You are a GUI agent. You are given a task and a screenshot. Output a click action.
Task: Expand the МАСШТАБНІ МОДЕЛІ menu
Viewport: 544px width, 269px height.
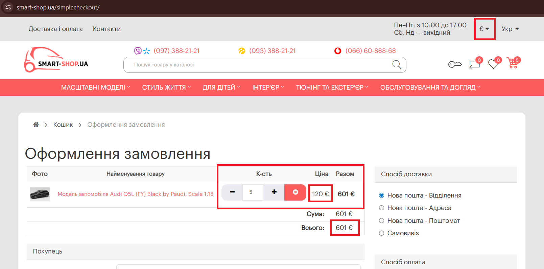pyautogui.click(x=95, y=88)
